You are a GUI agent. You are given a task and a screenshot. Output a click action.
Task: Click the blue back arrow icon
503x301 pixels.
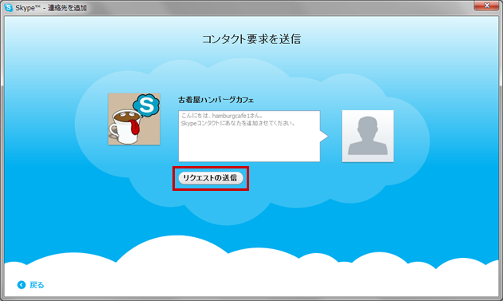[x=22, y=285]
